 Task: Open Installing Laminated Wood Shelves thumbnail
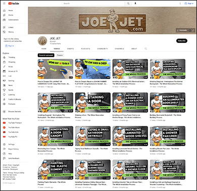point(130,136)
